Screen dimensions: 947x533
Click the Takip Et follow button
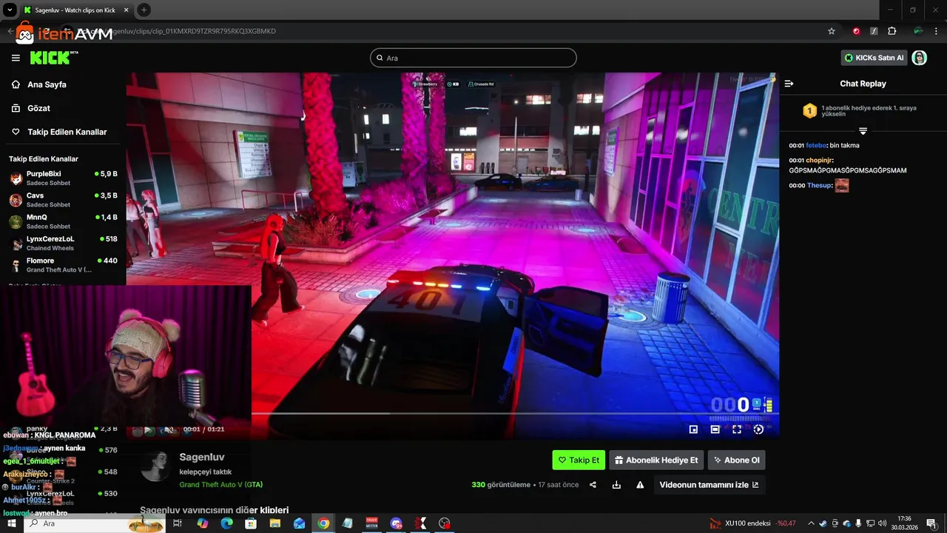[579, 460]
